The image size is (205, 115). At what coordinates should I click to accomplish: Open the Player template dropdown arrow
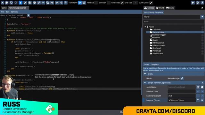[202, 17]
